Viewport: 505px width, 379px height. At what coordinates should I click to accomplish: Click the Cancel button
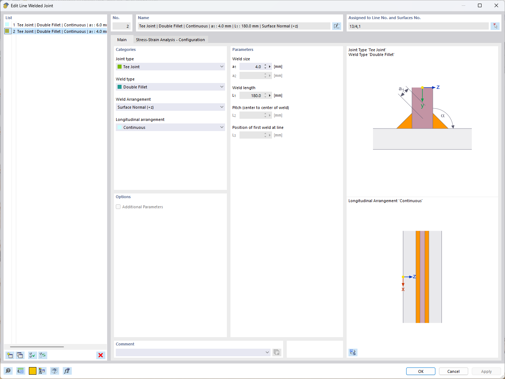coord(453,371)
